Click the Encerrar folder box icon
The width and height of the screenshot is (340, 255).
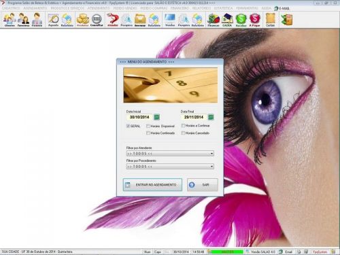tap(140, 20)
